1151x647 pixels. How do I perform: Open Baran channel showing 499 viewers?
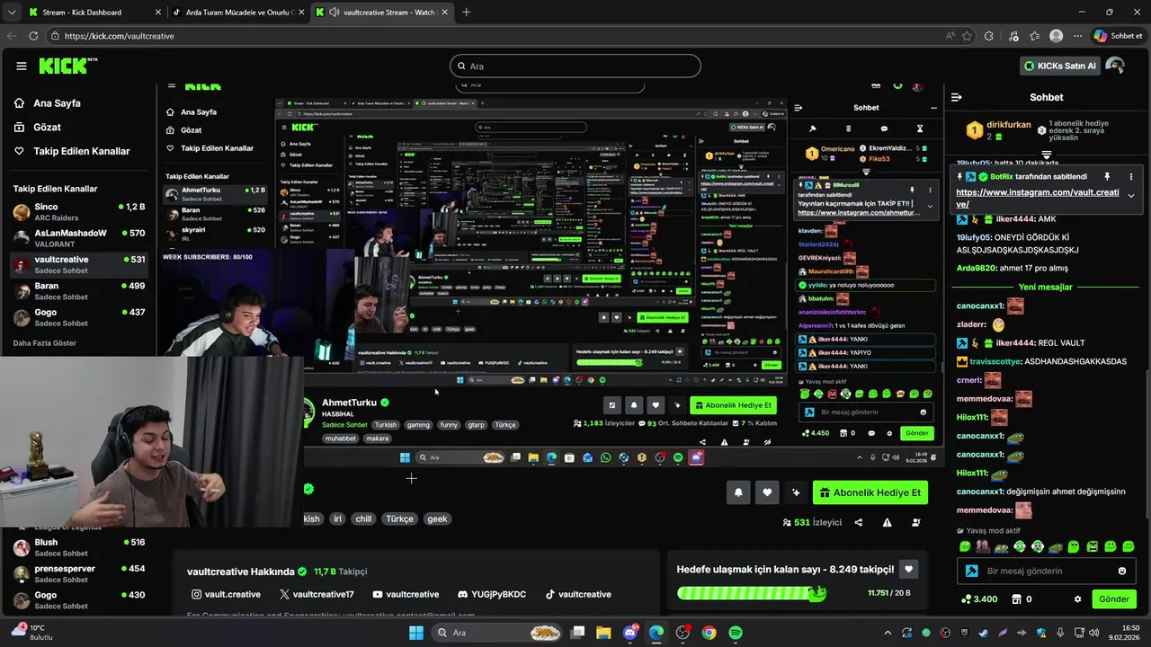(x=79, y=291)
